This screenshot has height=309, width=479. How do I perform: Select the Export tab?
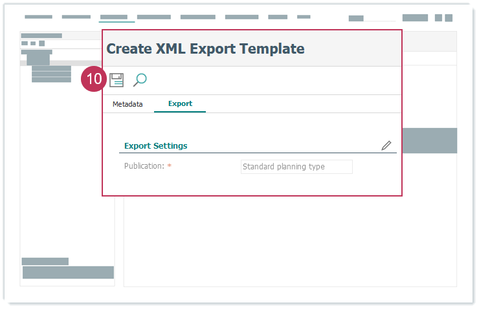click(x=180, y=103)
